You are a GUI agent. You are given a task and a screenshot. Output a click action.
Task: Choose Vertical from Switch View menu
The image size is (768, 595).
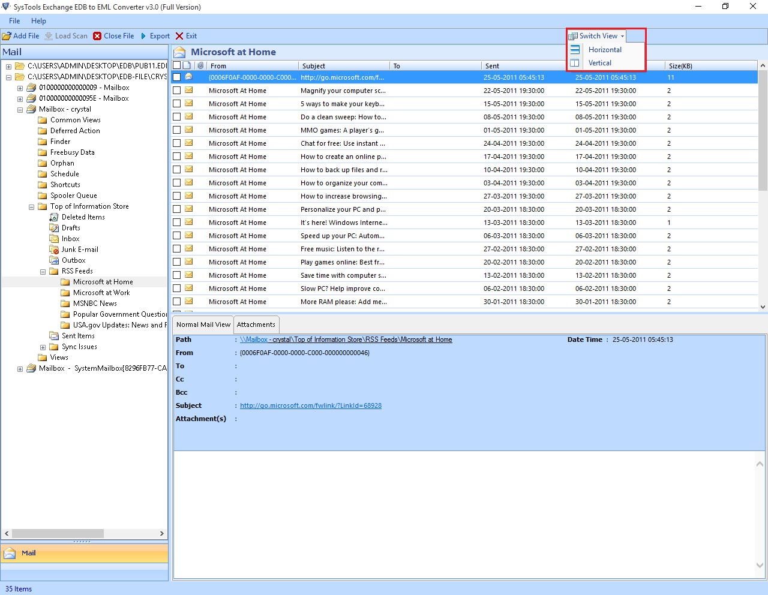[600, 63]
